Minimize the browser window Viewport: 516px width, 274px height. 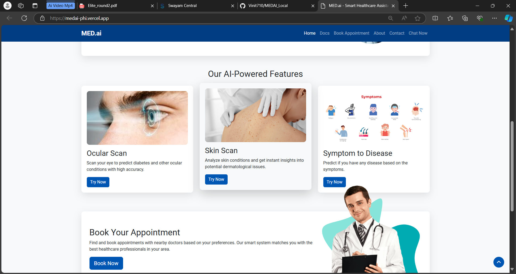[477, 6]
